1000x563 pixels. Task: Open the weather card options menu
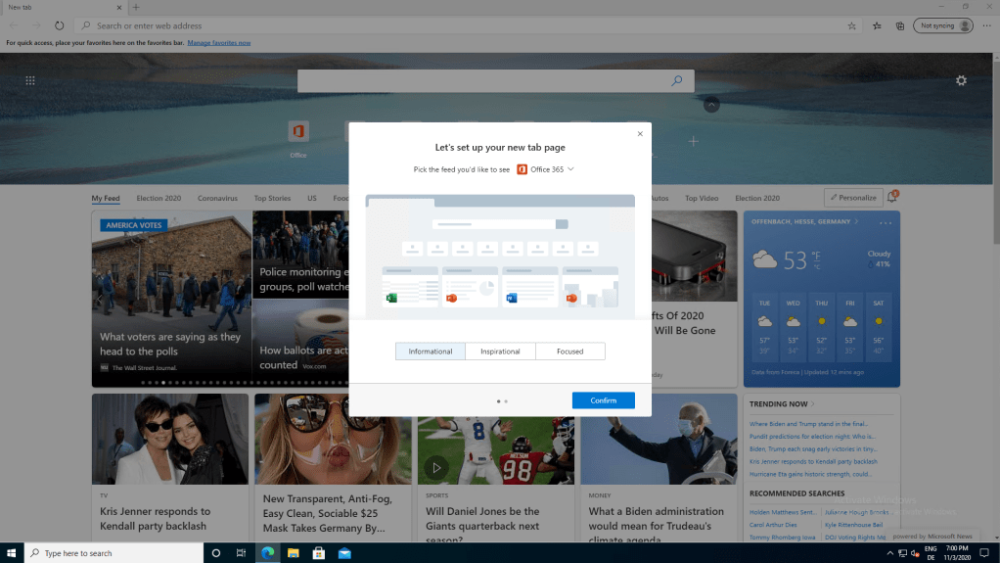point(886,222)
